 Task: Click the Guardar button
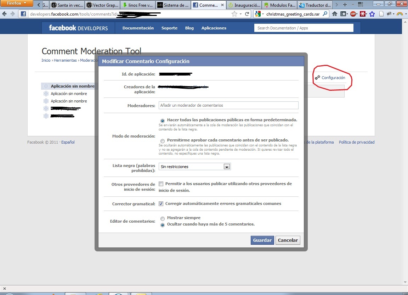[x=262, y=240]
